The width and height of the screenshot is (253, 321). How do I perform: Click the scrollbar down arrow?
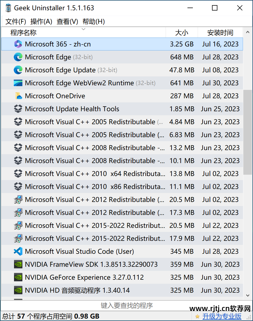(248, 296)
